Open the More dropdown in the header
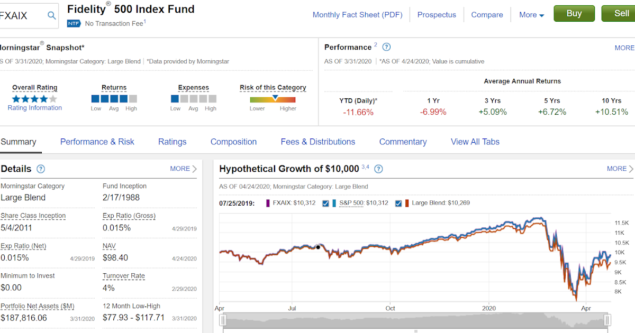The width and height of the screenshot is (635, 333). [531, 15]
